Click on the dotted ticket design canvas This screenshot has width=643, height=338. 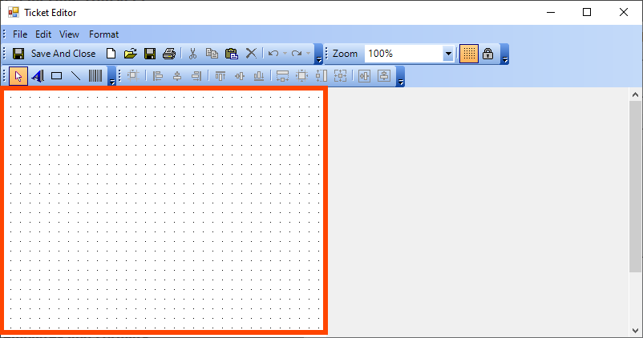coord(164,210)
